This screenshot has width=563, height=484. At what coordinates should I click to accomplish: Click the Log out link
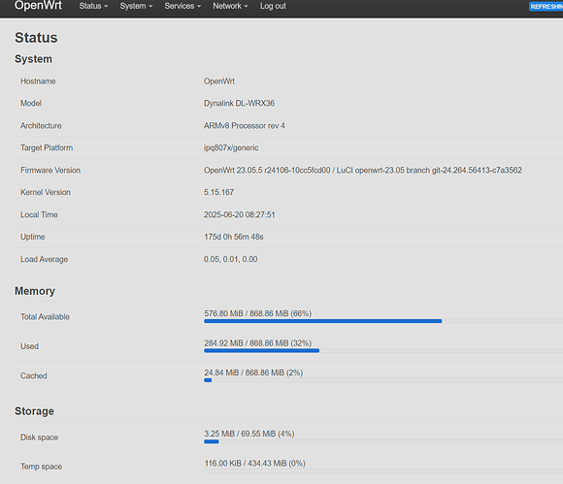click(273, 6)
